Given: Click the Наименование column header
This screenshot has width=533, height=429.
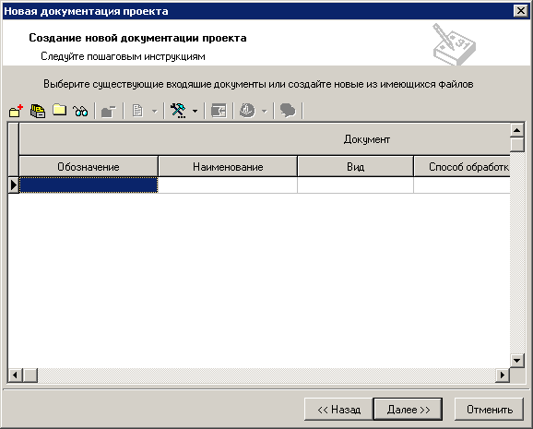Looking at the screenshot, I should (228, 166).
